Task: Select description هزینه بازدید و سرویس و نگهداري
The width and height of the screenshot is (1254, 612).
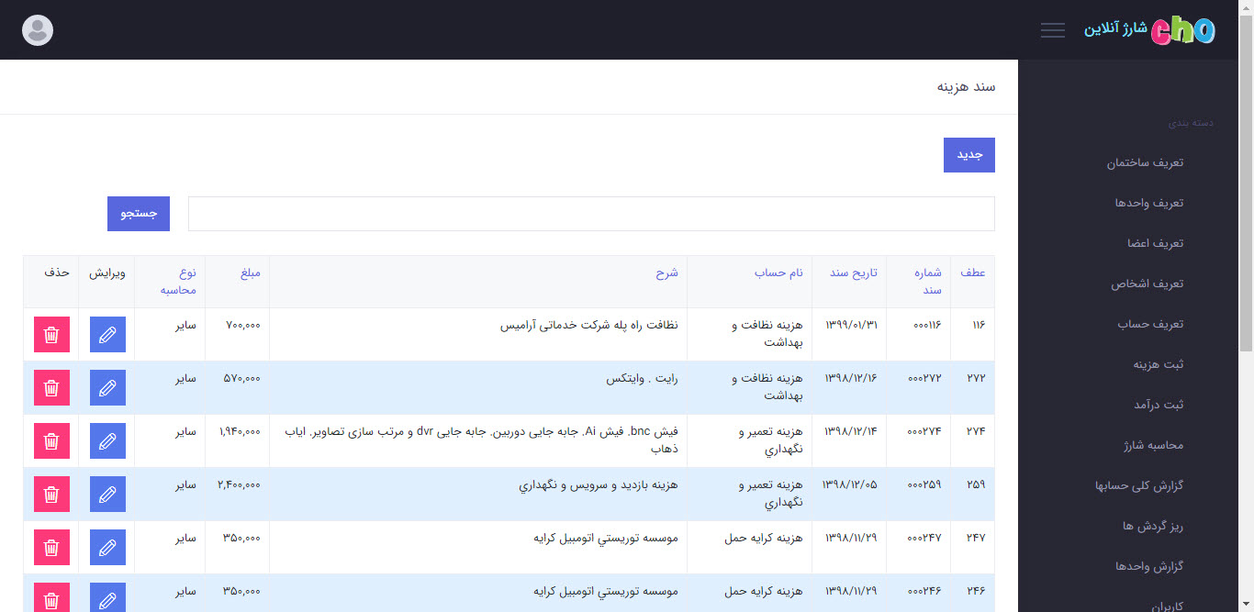Action: coord(599,484)
